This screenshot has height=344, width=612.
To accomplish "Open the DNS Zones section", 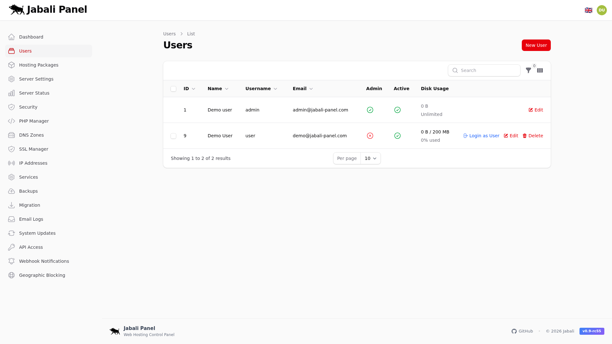I will coord(31,135).
